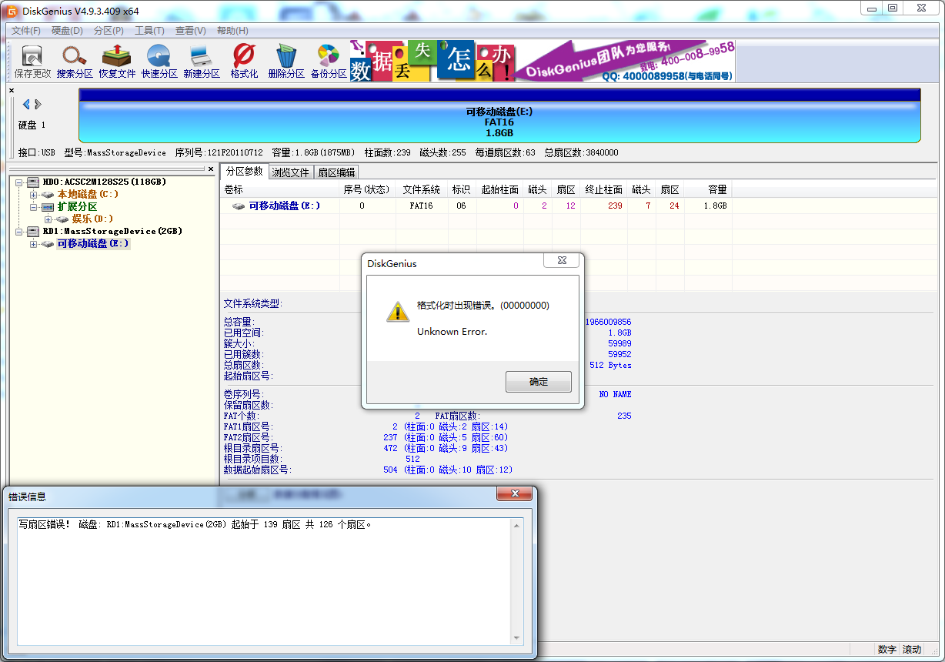
Task: Click the 终止柱面 column header
Action: click(604, 189)
